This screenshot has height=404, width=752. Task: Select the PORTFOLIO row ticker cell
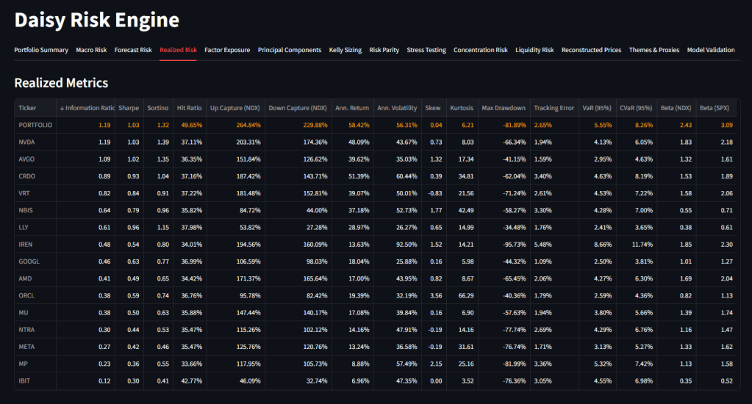click(35, 125)
